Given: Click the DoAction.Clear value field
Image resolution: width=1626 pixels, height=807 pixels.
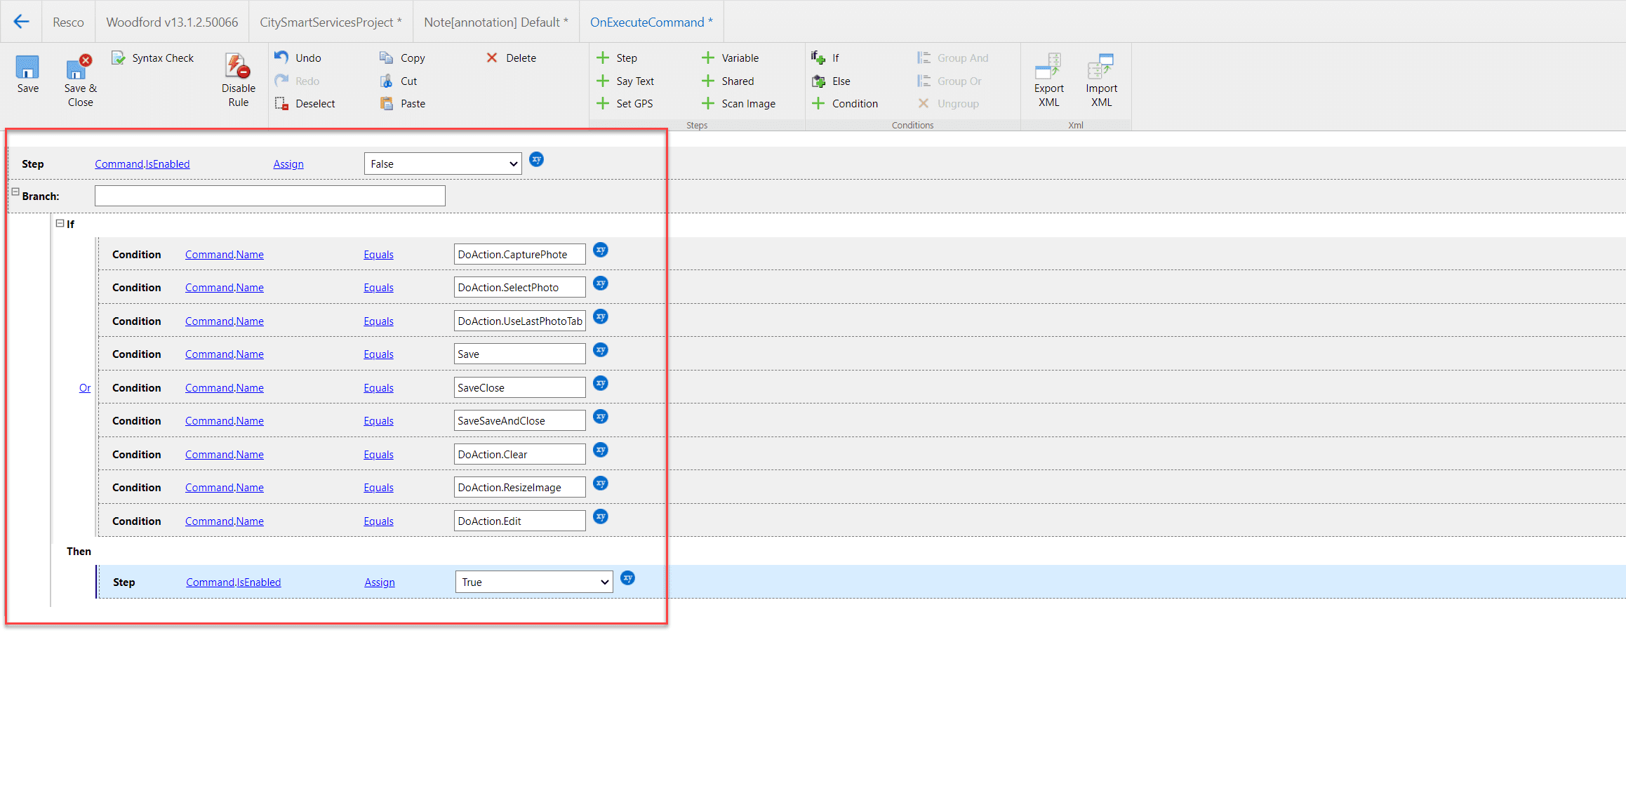Looking at the screenshot, I should 520,454.
